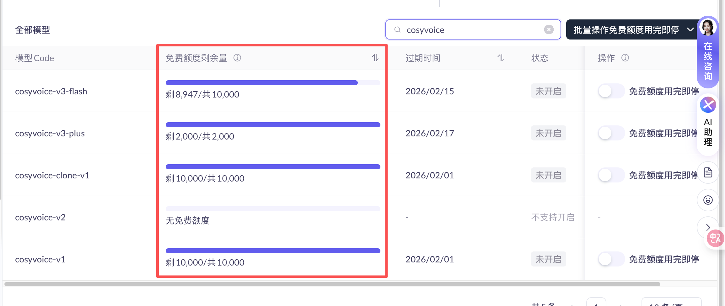Click the smiley feedback icon
725x306 pixels.
tap(708, 200)
